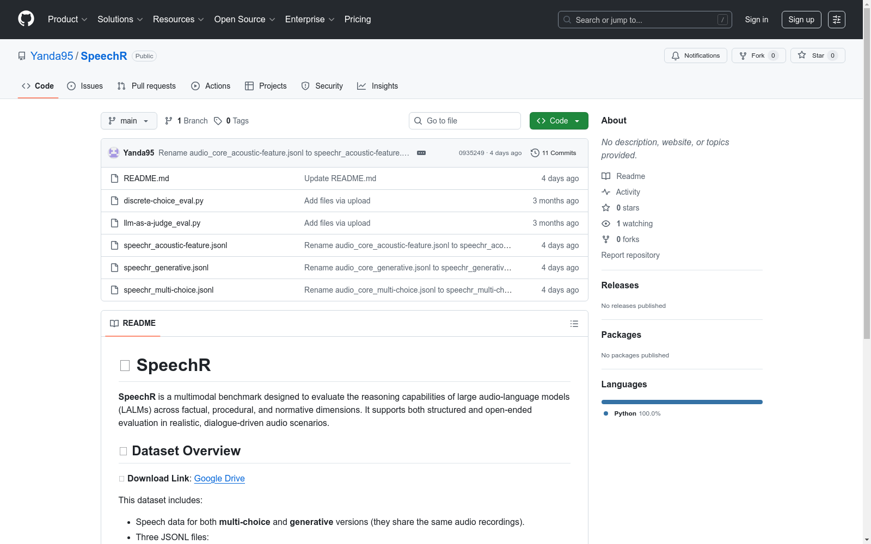
Task: Select the discrete-choice_eval.py file icon
Action: 114,201
